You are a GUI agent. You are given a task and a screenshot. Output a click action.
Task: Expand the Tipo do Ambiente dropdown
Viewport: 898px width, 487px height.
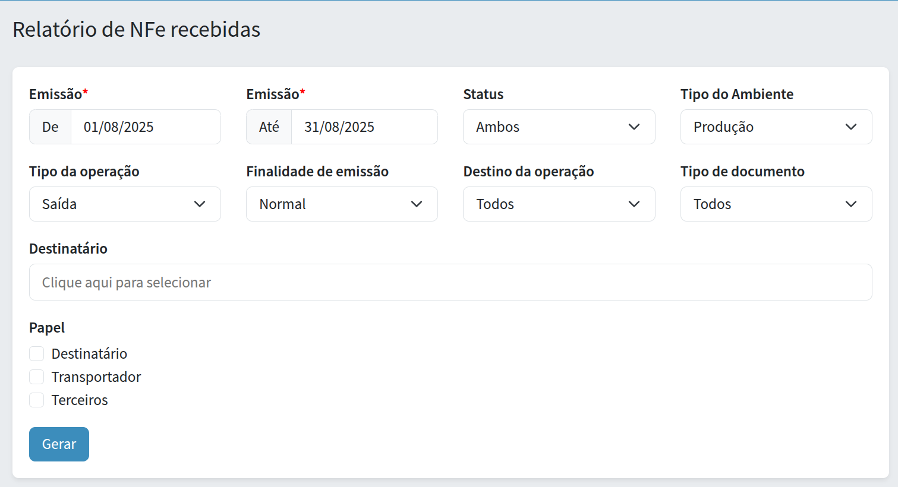776,127
